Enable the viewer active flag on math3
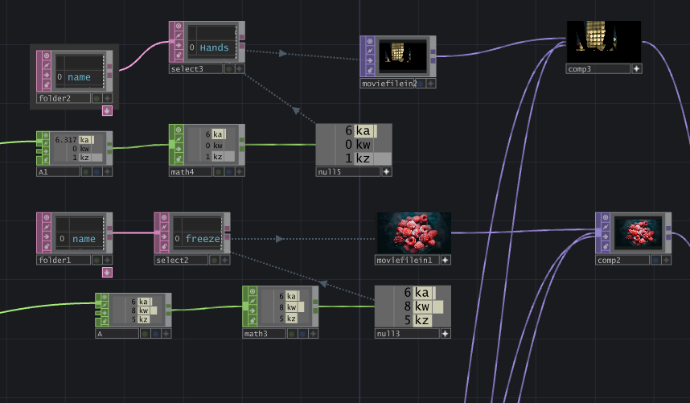The height and width of the screenshot is (403, 690). (251, 290)
